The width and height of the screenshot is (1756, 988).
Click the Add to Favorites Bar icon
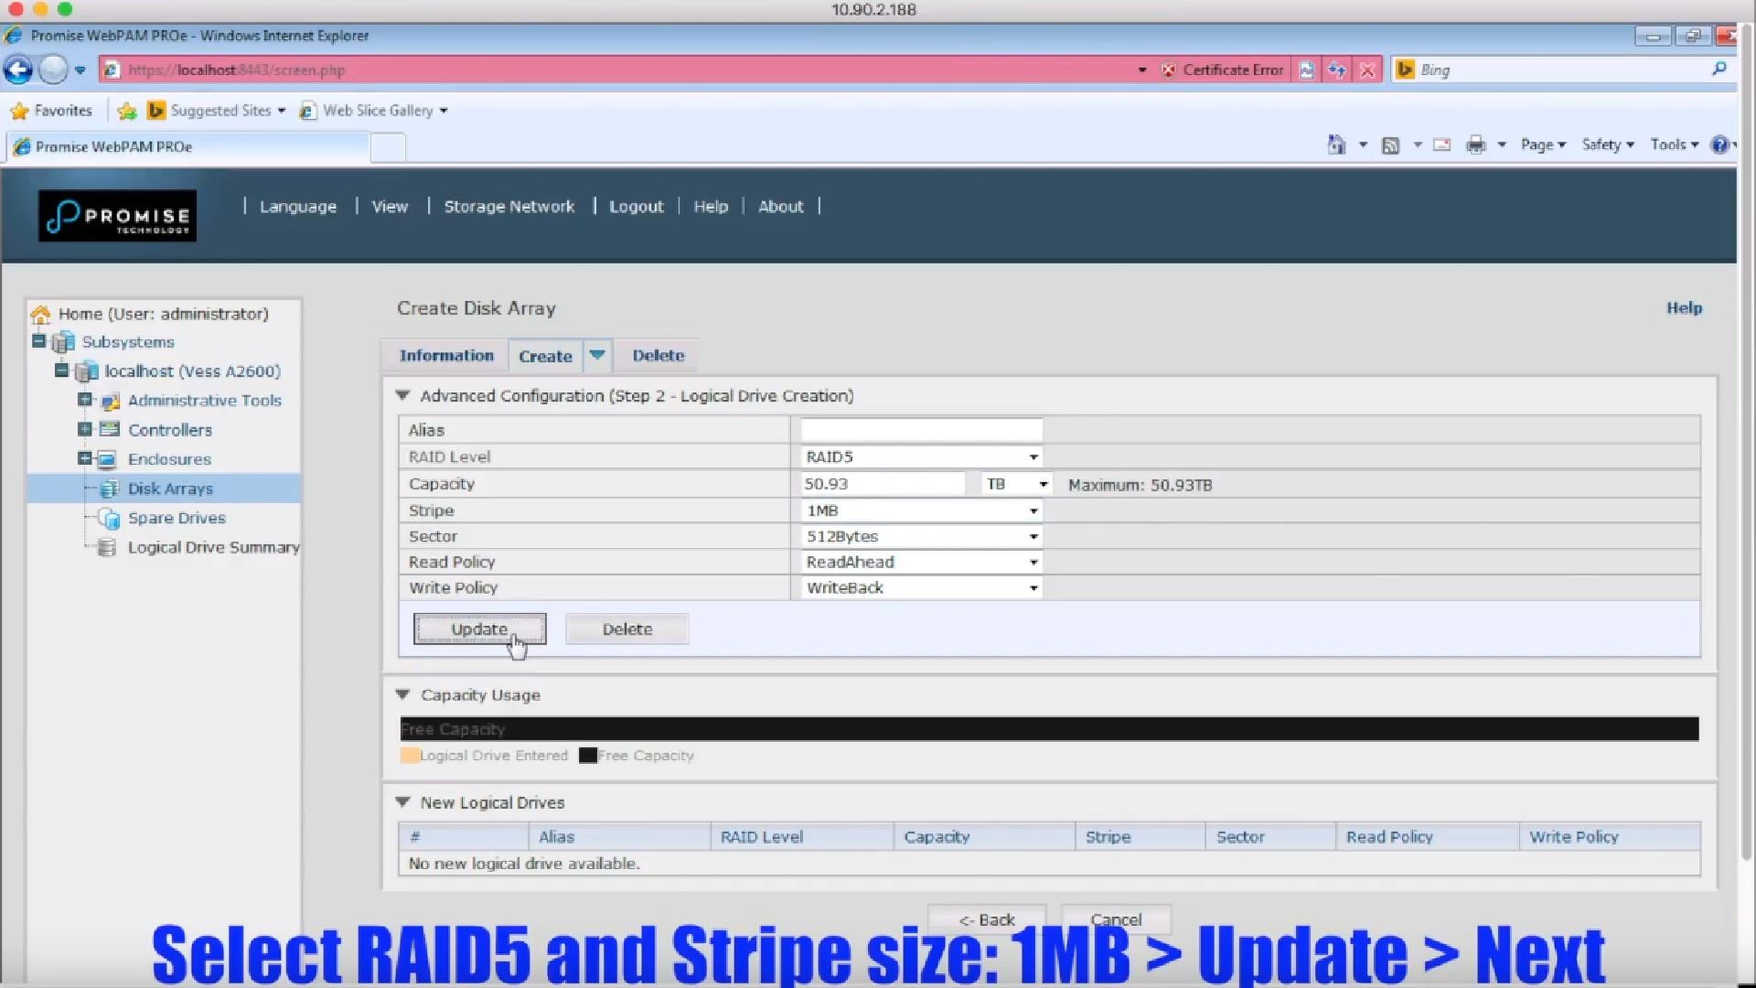127,111
